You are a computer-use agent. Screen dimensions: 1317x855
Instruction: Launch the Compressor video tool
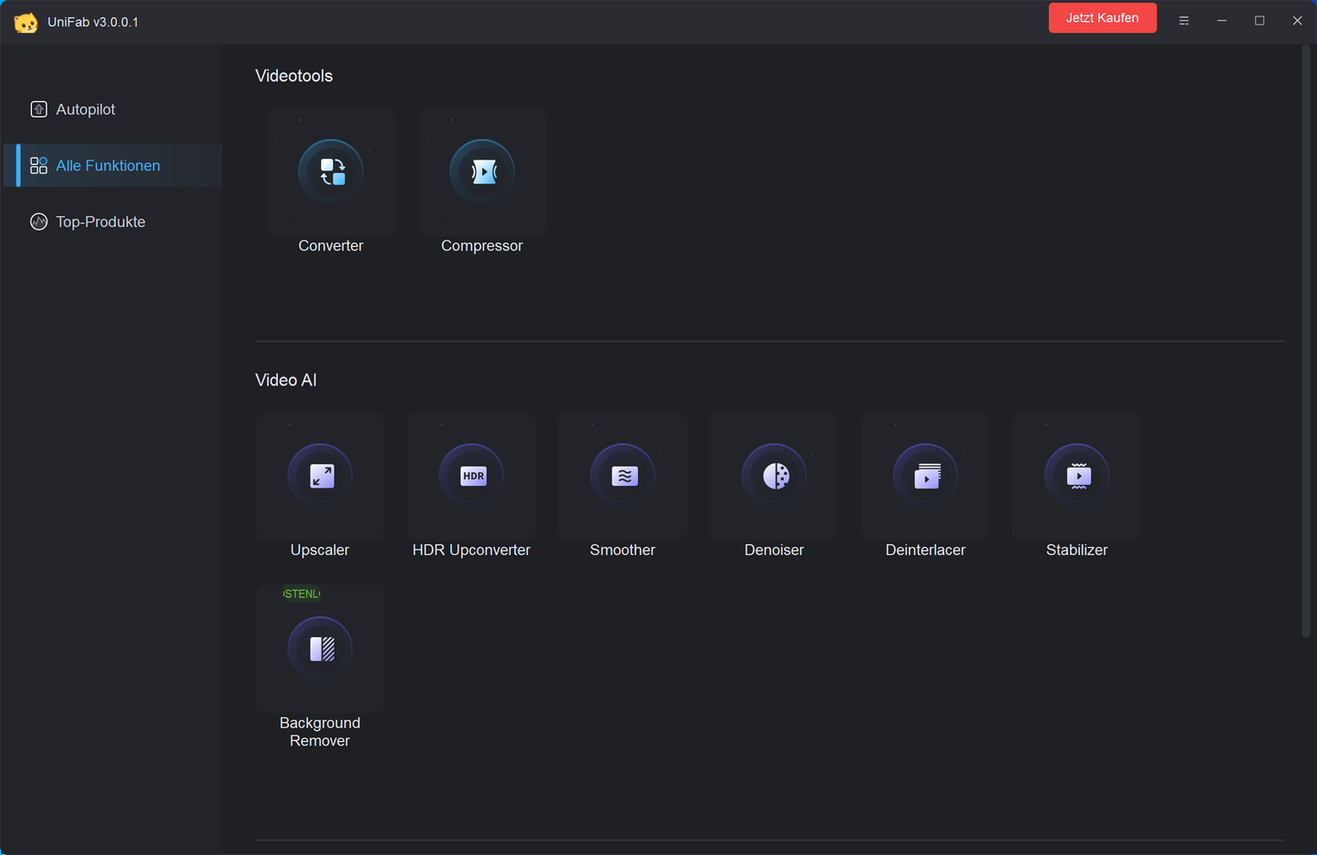click(482, 171)
